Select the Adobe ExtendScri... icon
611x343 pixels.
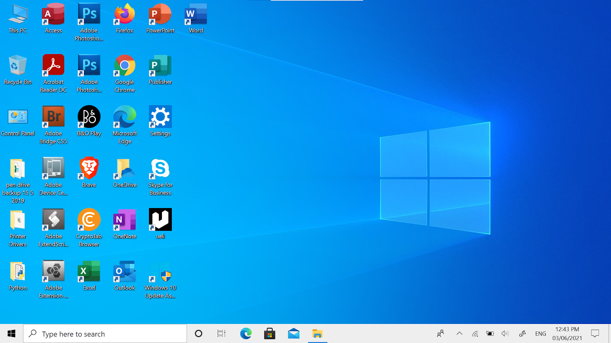pos(53,228)
